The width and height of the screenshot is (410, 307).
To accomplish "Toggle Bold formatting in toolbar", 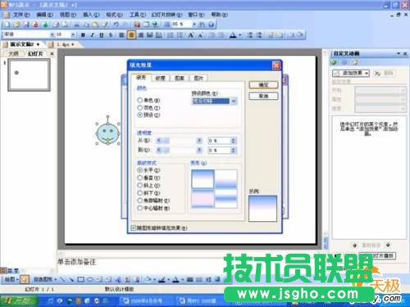I will 83,35.
